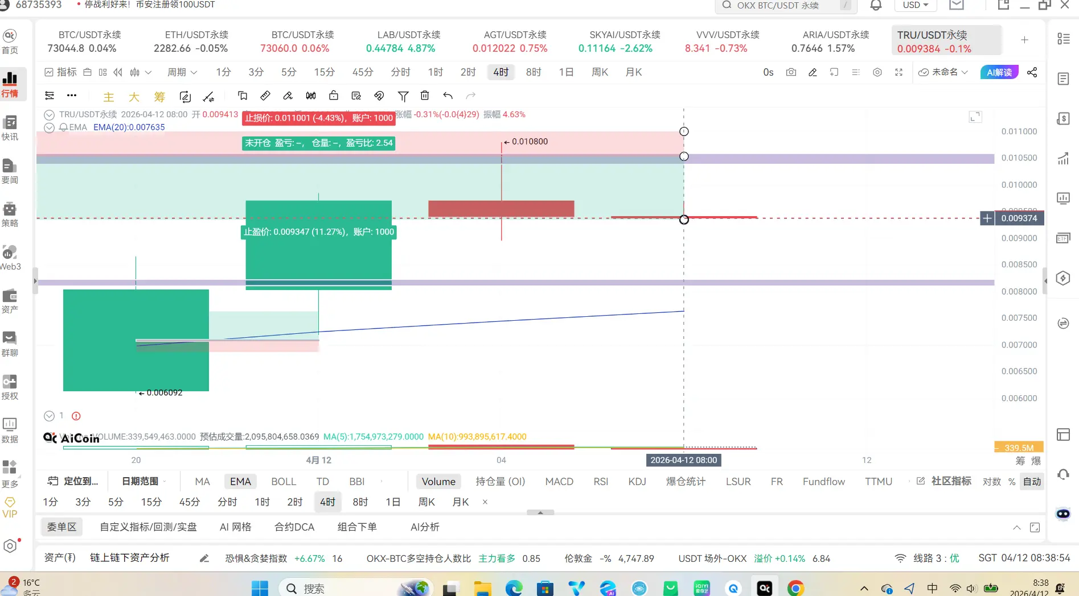The width and height of the screenshot is (1079, 596).
Task: Activate the pencil drawing tool in the chart header
Action: click(x=813, y=72)
